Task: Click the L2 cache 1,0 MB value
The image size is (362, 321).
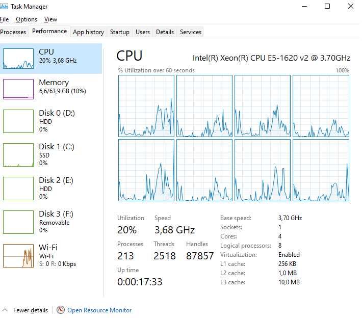Action: pyautogui.click(x=288, y=273)
